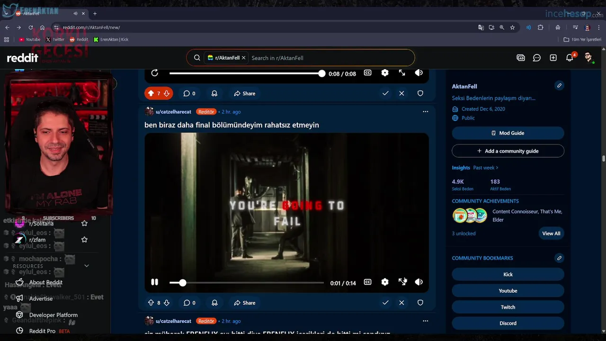Viewport: 606px width, 341px height.
Task: Open Youtube bookmark in bookmarks bar
Action: click(x=29, y=40)
